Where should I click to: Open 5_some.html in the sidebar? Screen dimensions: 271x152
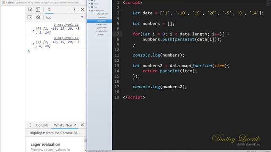[102, 28]
